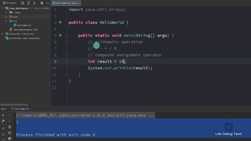
Task: Expand External Libraries node
Action: [x=2, y=34]
